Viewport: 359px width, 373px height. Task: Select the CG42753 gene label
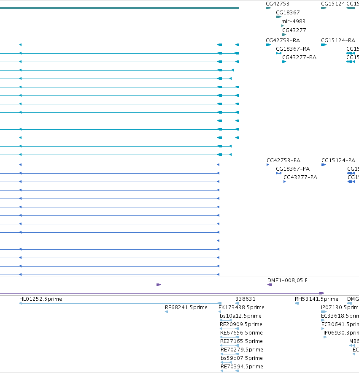[x=278, y=3]
